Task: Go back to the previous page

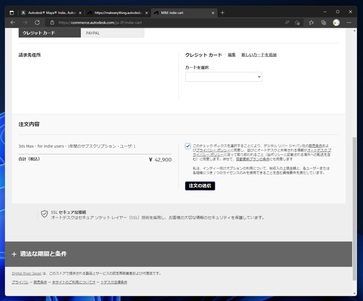Action: pyautogui.click(x=13, y=22)
